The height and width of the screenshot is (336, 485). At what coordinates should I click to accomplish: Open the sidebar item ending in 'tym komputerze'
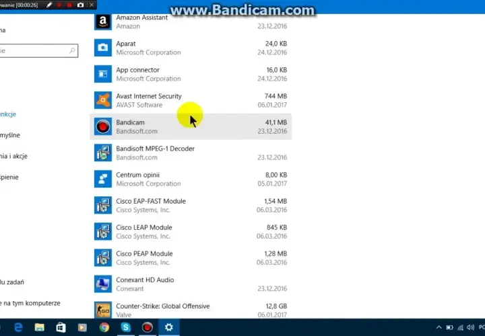30,303
